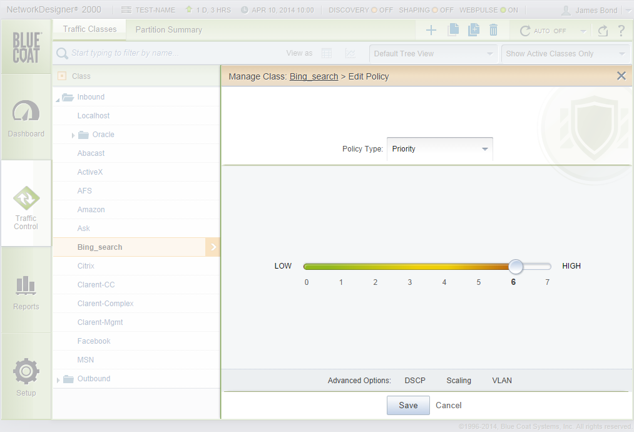
Task: Toggle the DISCOVERY status indicator
Action: (x=374, y=10)
